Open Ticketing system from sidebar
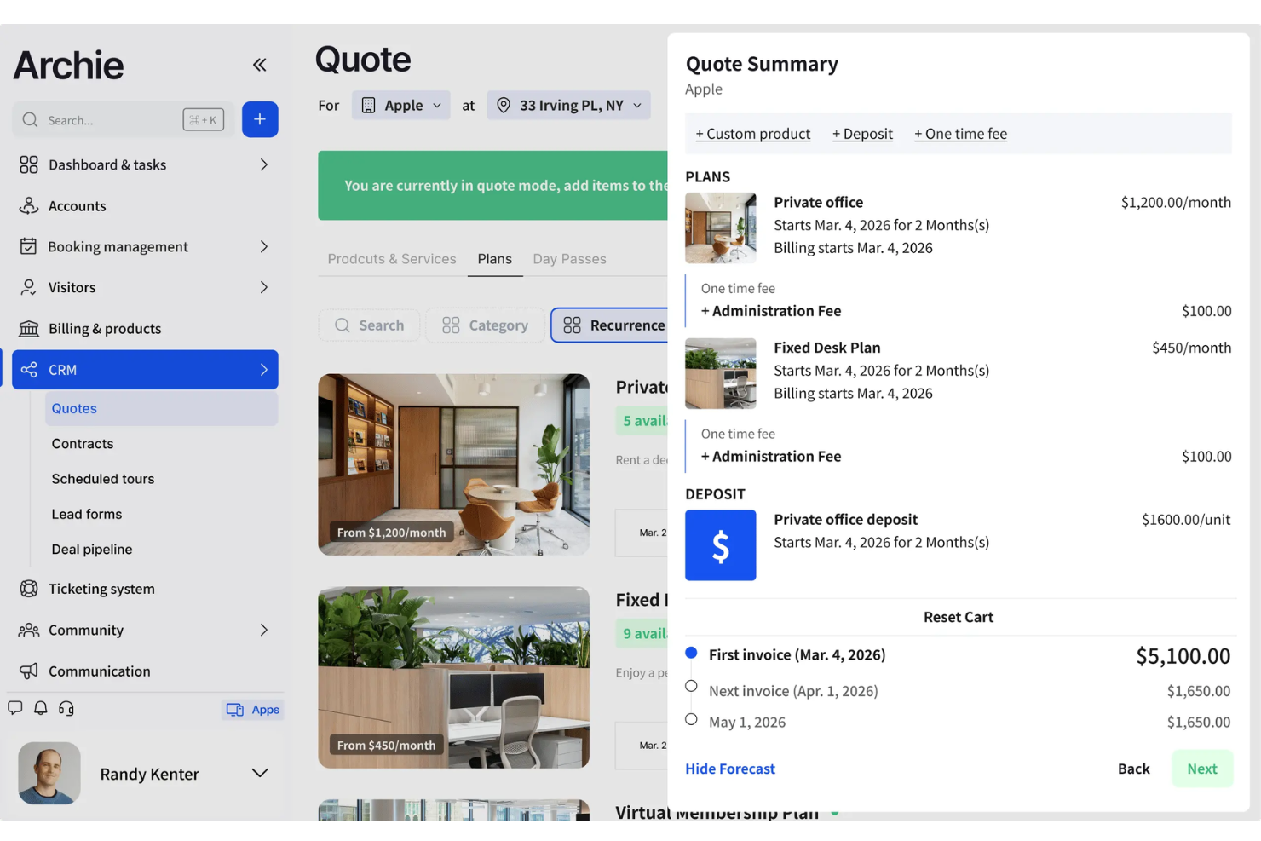 101,589
